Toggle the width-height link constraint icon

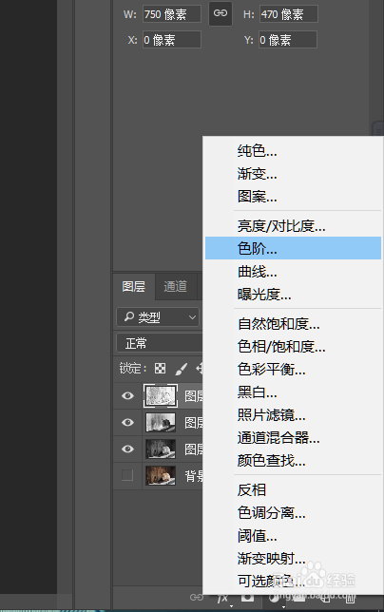pos(221,13)
